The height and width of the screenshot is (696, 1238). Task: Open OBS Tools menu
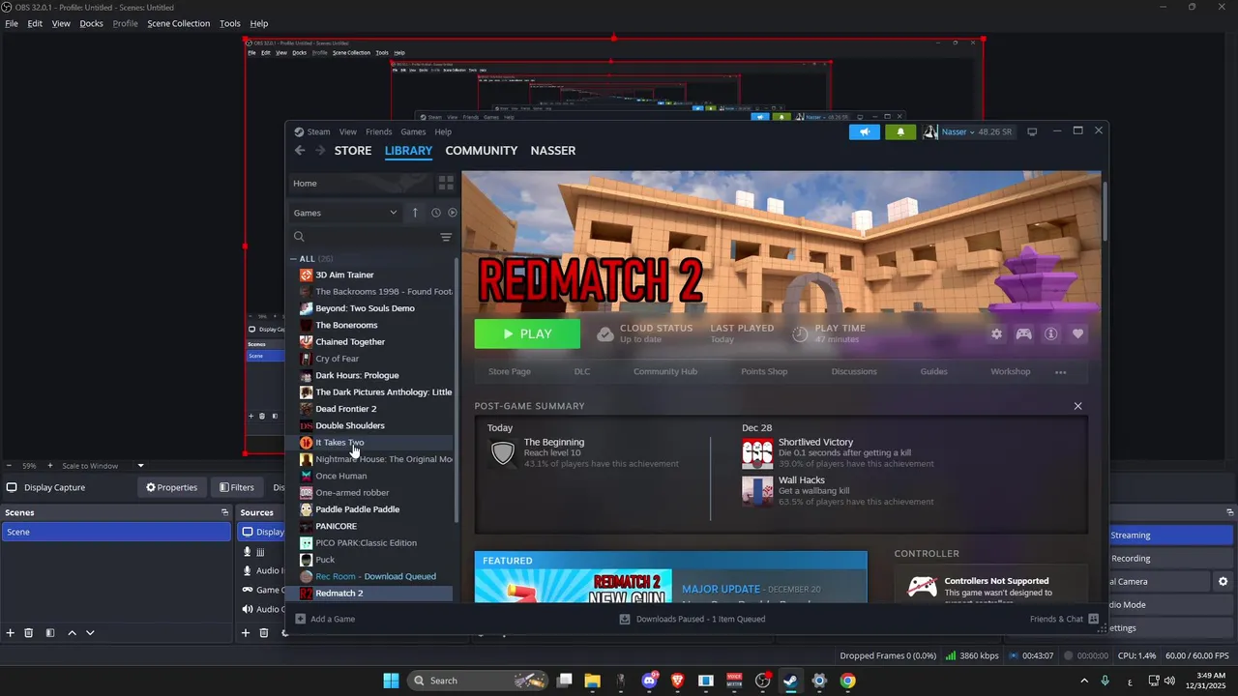click(x=230, y=23)
